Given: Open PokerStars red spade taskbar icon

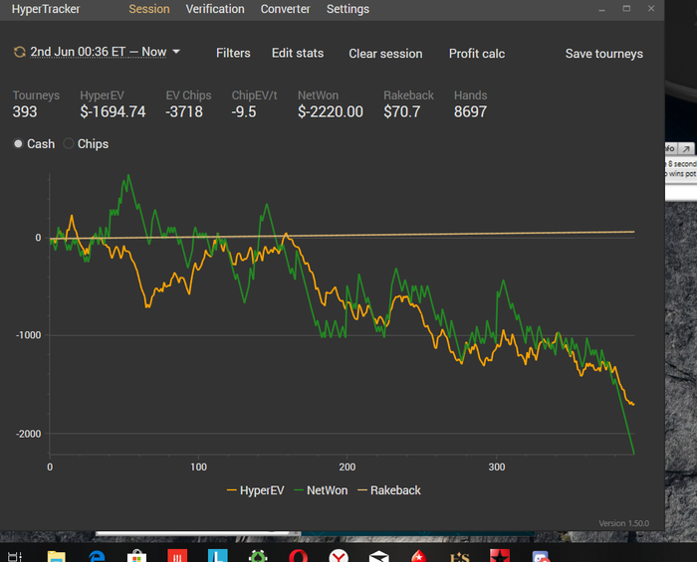Looking at the screenshot, I should (x=419, y=556).
